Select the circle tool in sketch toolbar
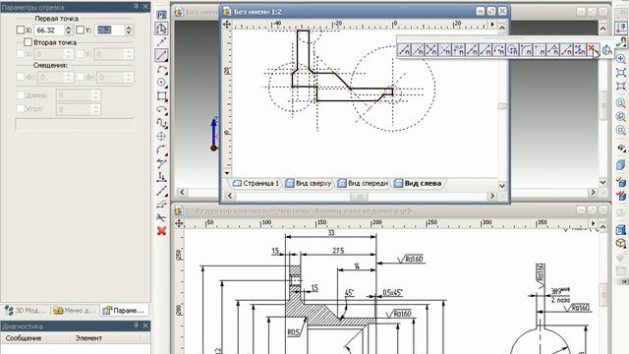 click(x=161, y=83)
